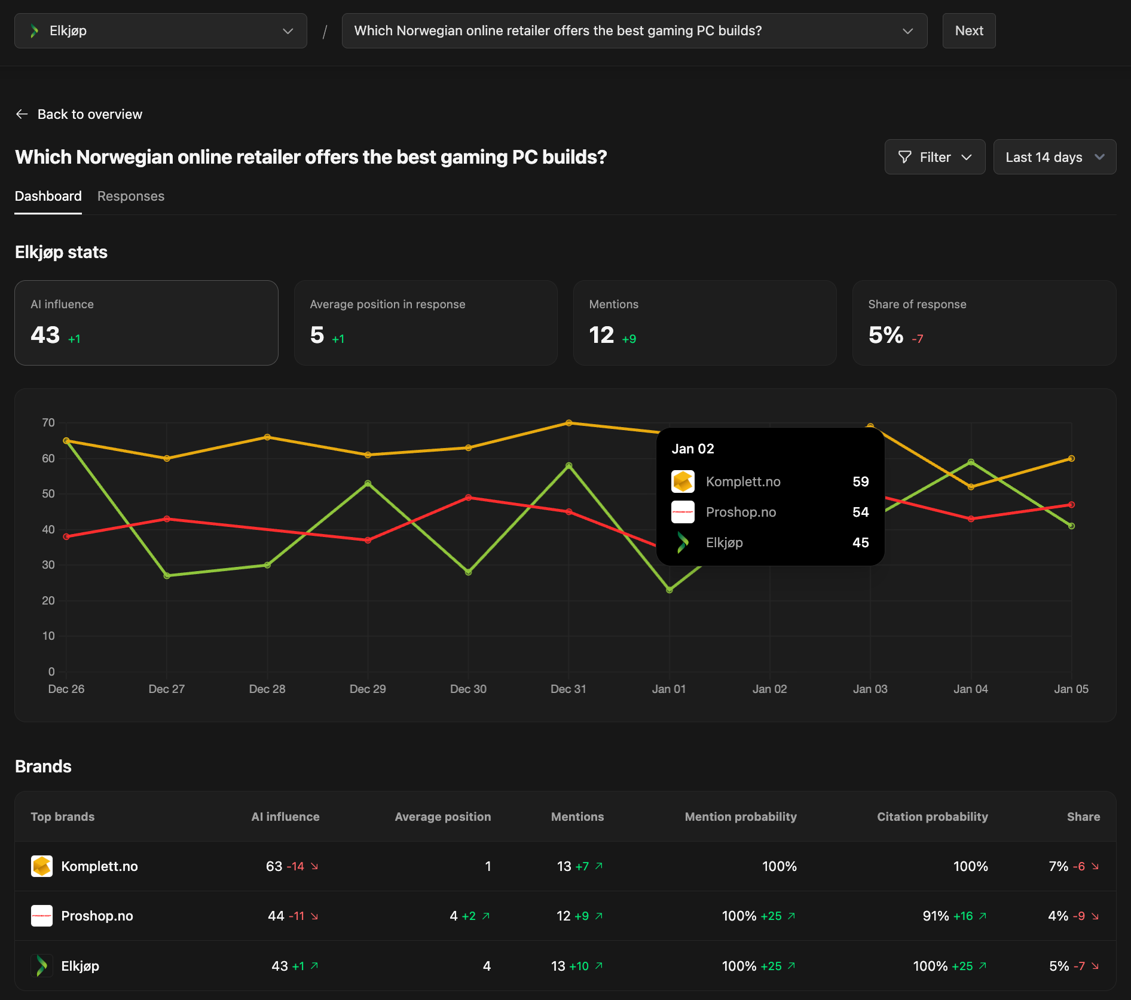Screen dimensions: 1131x1000
Task: Click the Komplett.no icon inside the chart tooltip
Action: [683, 481]
